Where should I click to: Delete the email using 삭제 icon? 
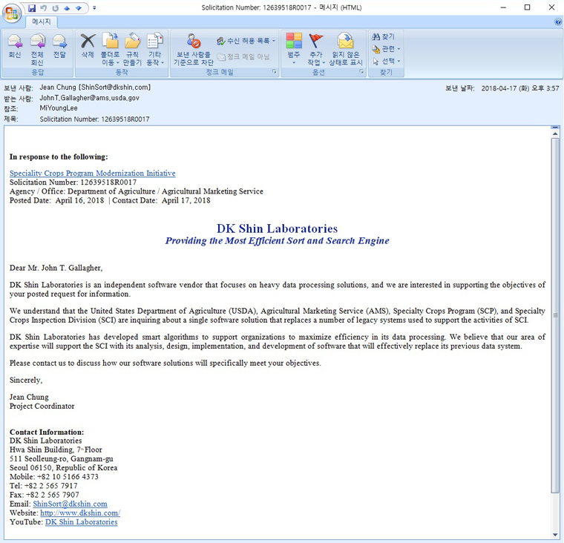88,46
